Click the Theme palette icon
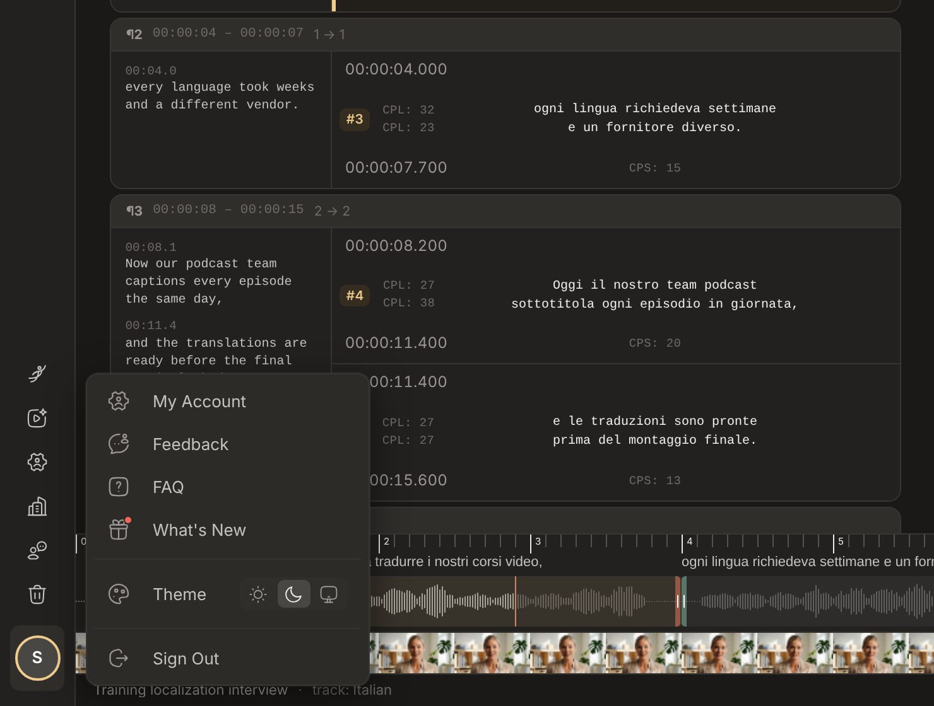 click(x=119, y=594)
